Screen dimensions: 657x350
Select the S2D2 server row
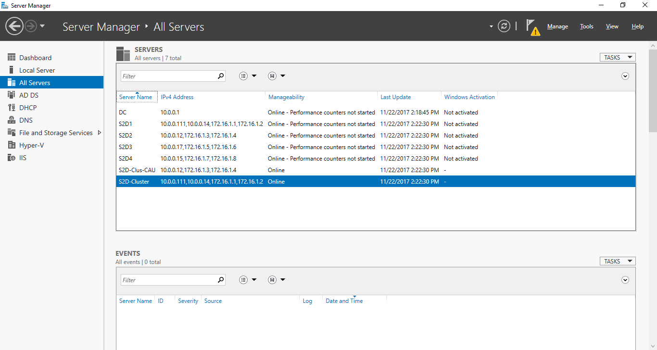point(376,136)
